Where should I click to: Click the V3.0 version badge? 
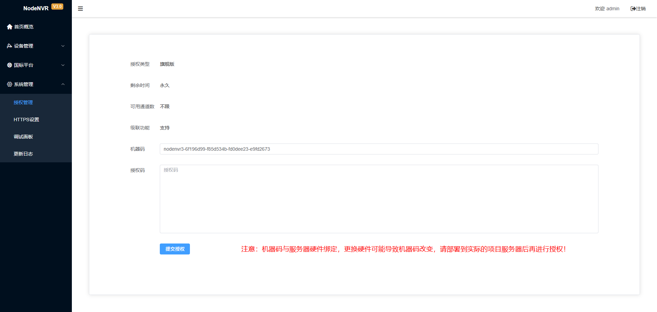pos(57,7)
